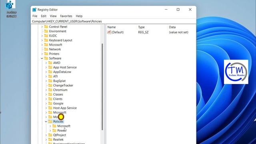Select the Google folder icon
Image resolution: width=256 pixels, height=144 pixels.
50,103
